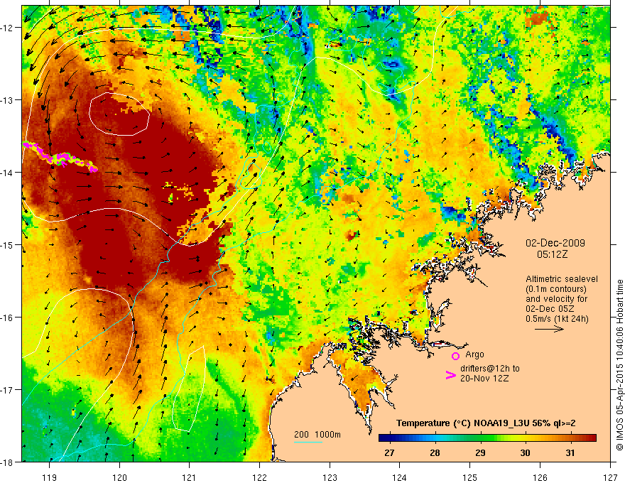Click latitude axis label -15
625x483 pixels.
coord(8,244)
